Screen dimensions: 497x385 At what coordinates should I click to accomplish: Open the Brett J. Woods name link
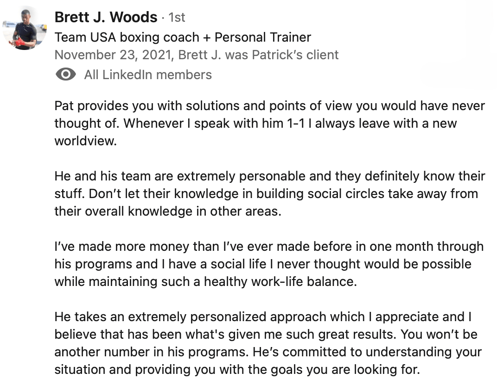tap(106, 17)
